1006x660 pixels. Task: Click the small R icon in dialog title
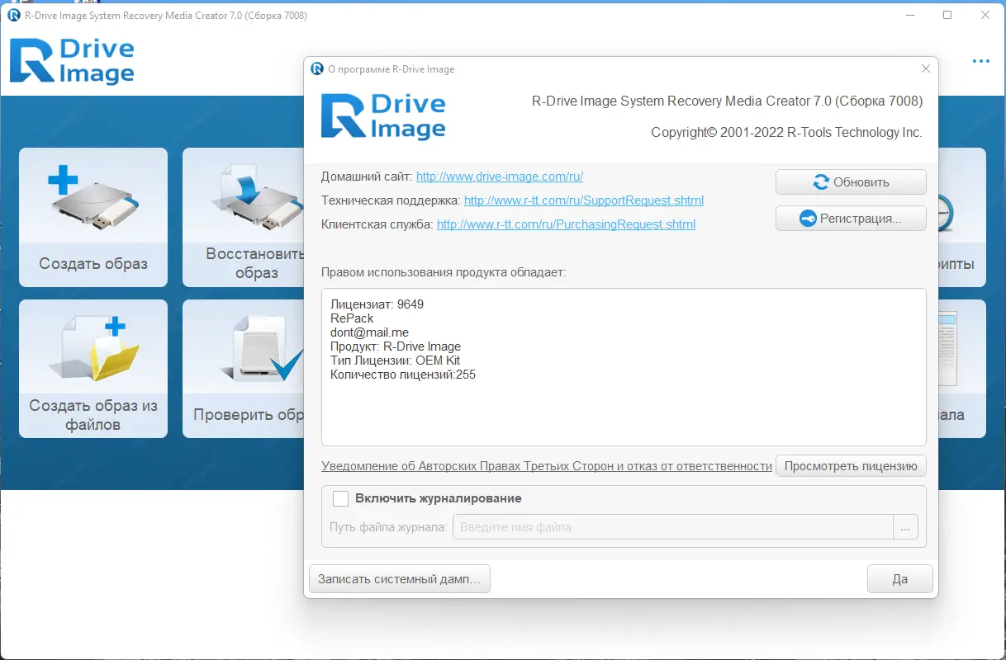[x=317, y=69]
